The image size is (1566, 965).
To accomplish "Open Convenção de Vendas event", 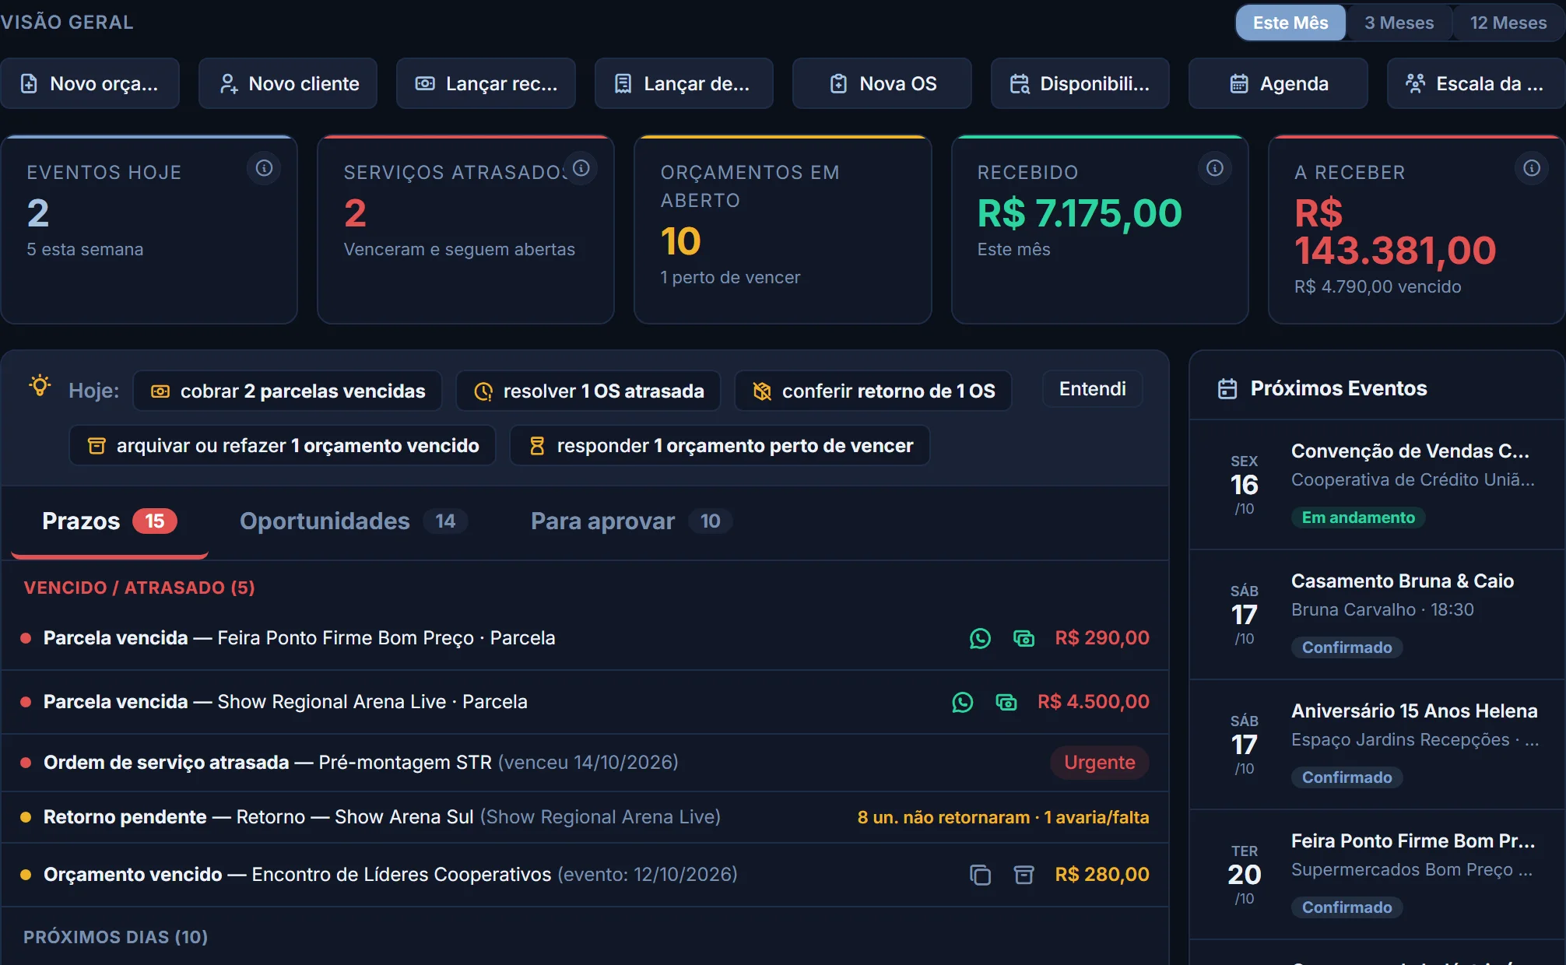I will coord(1378,484).
